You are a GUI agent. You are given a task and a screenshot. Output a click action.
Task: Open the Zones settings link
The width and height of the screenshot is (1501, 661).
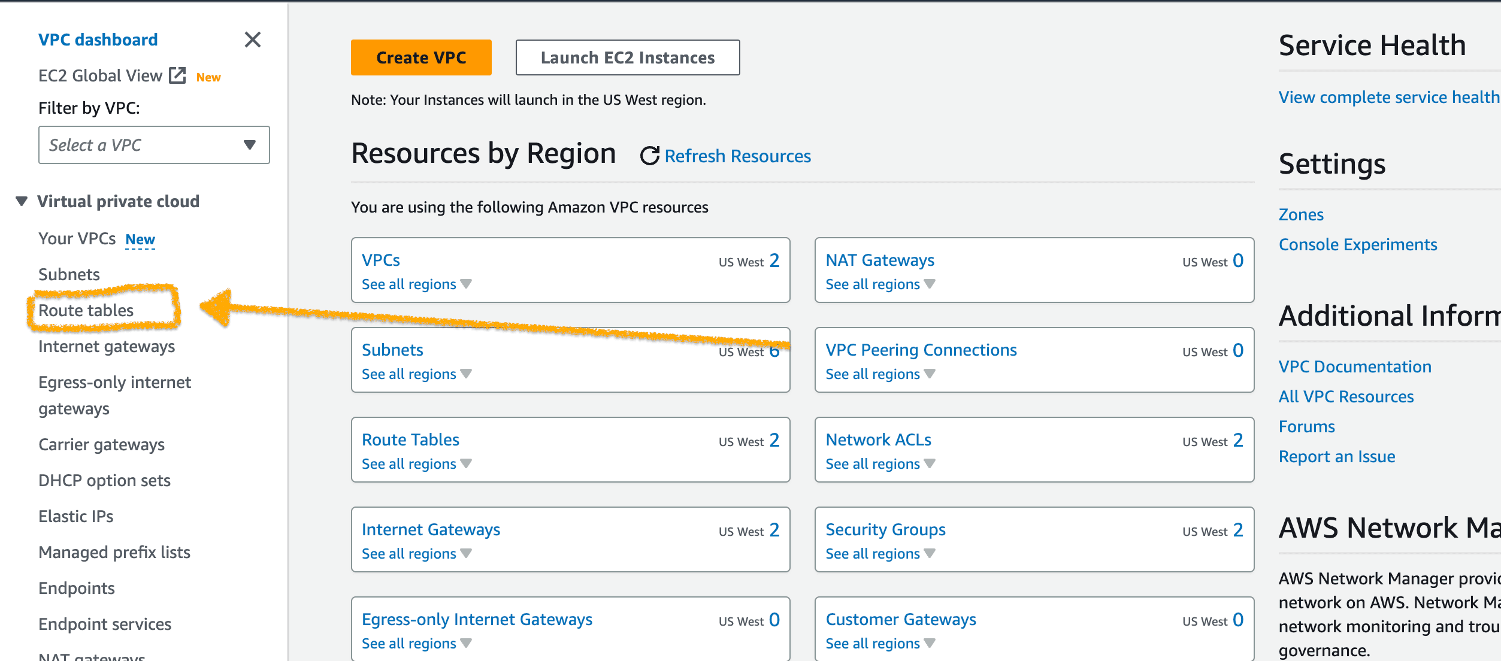coord(1300,214)
